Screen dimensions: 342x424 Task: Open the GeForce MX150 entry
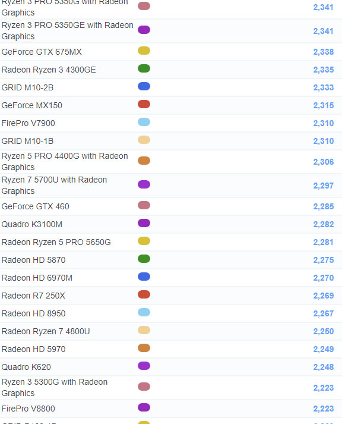coord(32,105)
